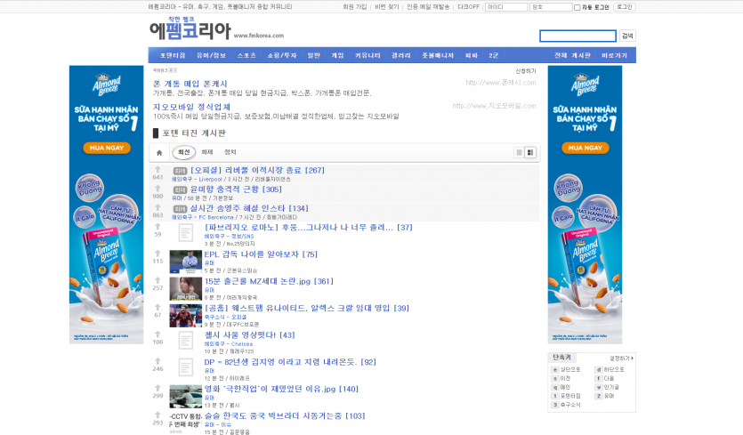The image size is (743, 435).
Task: Open the document icon of 첼시 post
Action: [185, 341]
